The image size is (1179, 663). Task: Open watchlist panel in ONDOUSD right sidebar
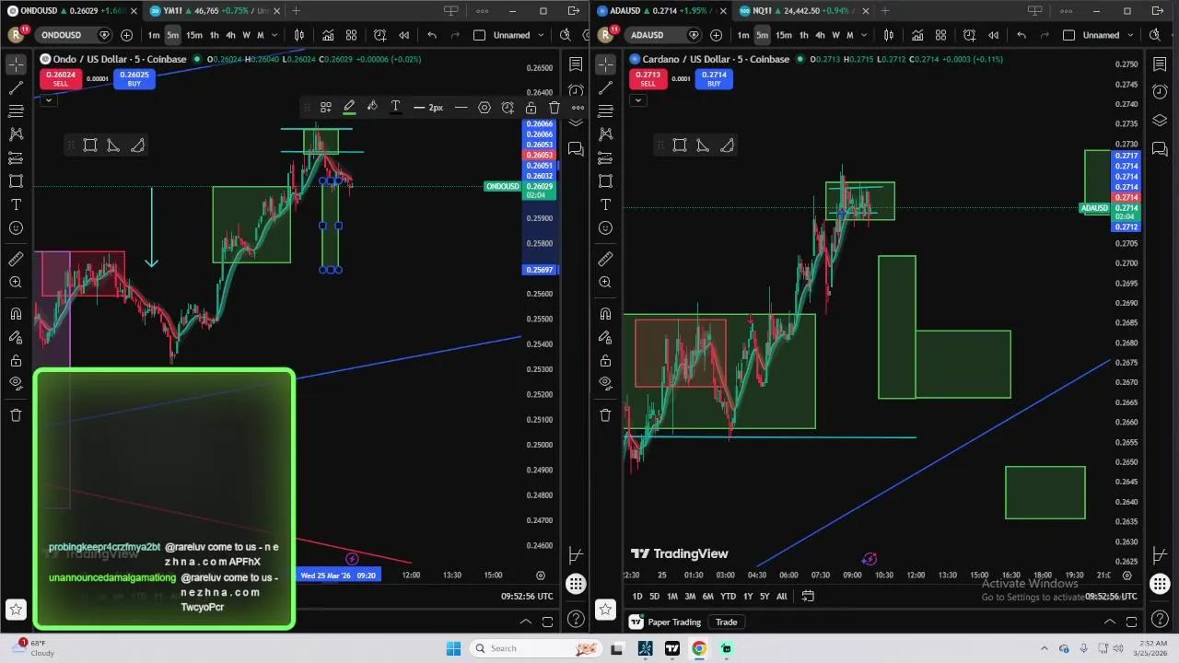pos(576,64)
